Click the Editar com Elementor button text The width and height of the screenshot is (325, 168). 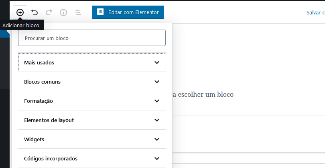pyautogui.click(x=134, y=12)
